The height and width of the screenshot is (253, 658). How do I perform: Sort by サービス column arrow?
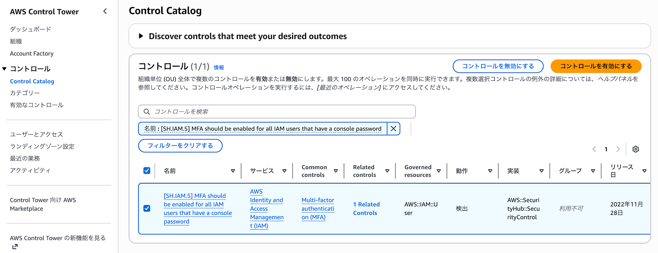coord(284,171)
